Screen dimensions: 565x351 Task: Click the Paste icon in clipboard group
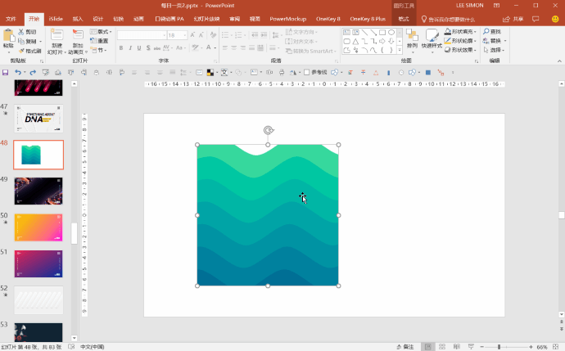click(8, 38)
